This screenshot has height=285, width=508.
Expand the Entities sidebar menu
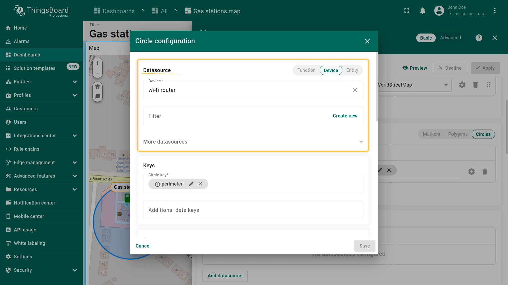point(75,82)
